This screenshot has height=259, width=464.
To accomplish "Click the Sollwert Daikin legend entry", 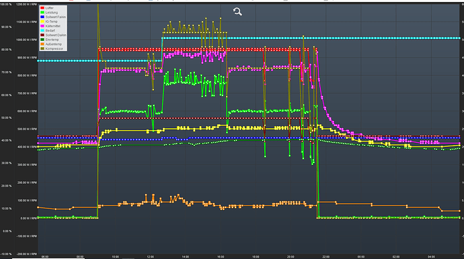I will coord(53,35).
